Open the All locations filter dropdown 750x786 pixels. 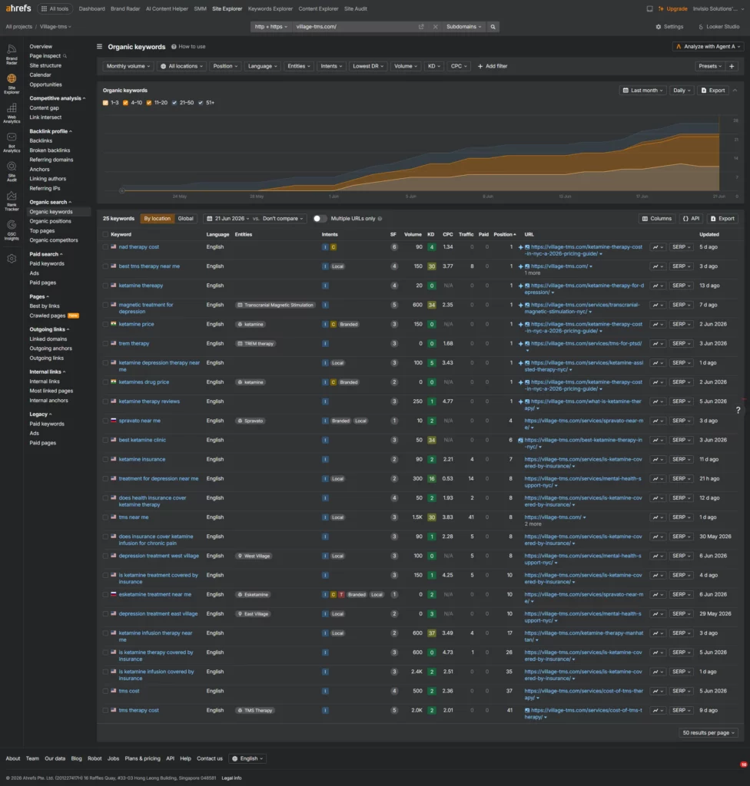(x=181, y=66)
